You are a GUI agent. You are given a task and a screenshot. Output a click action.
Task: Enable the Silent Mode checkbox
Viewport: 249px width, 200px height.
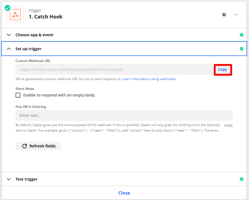[18, 95]
